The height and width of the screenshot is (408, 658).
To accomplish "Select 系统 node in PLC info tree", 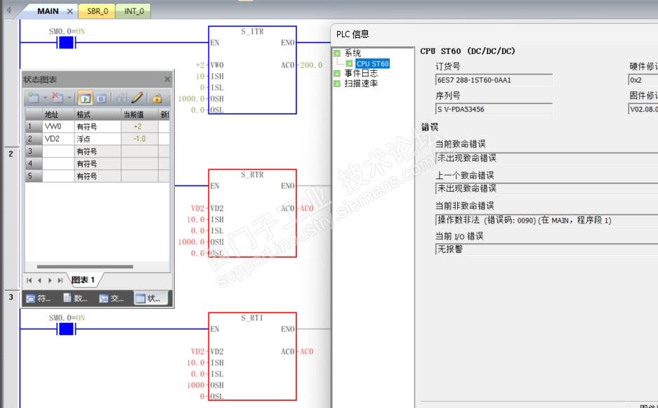I will coord(353,53).
